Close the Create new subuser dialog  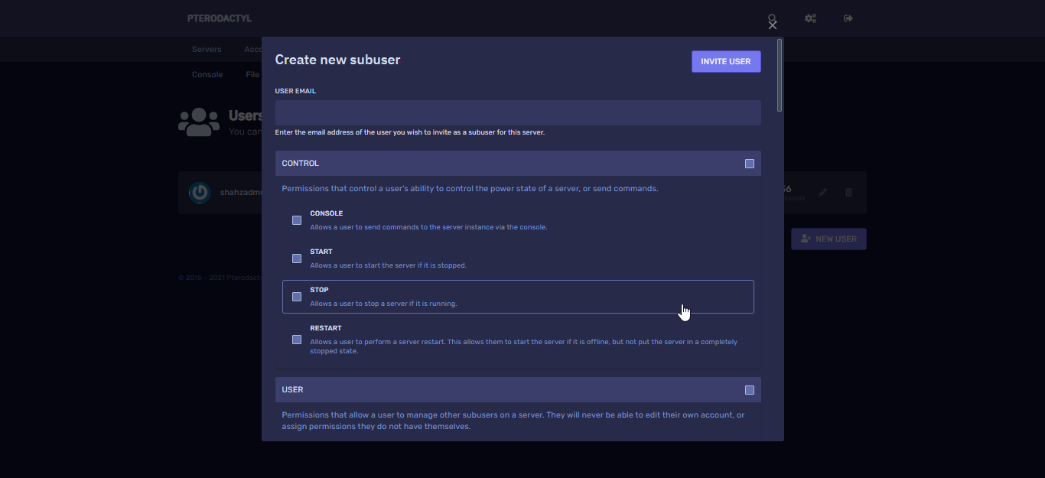tap(773, 25)
